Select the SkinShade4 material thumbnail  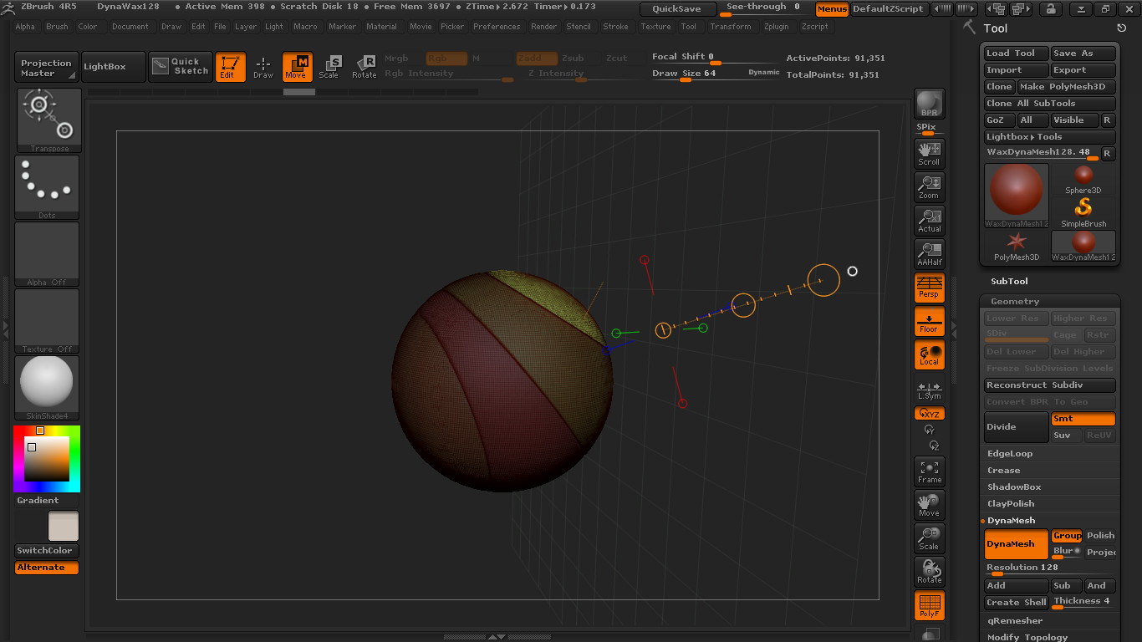tap(47, 384)
